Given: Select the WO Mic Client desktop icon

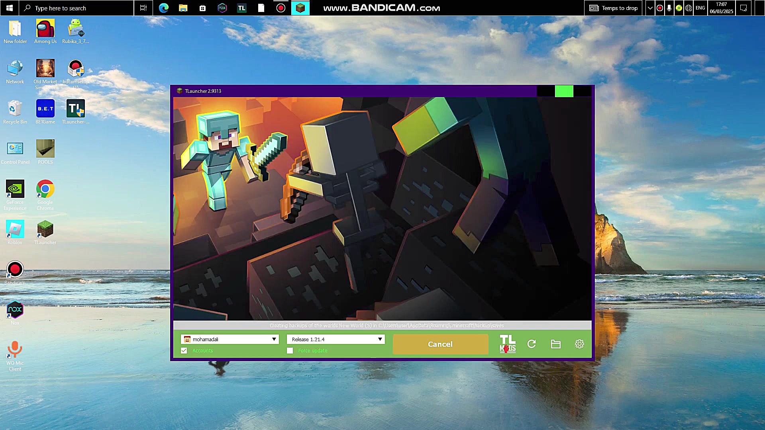Looking at the screenshot, I should tap(15, 356).
